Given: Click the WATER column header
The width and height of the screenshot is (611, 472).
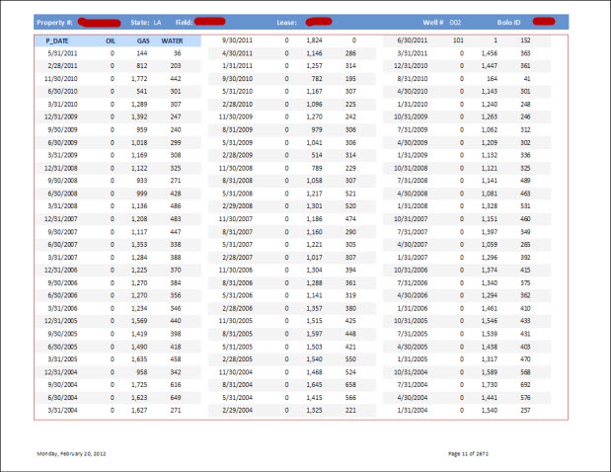Looking at the screenshot, I should coord(172,40).
